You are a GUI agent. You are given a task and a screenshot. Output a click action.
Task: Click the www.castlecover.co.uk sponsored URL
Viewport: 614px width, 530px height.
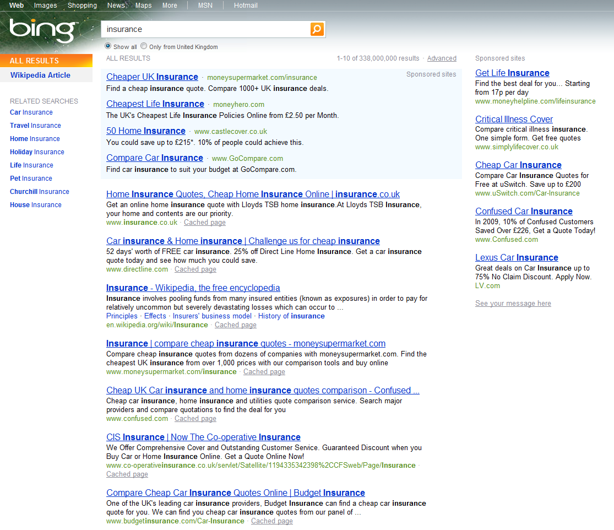pyautogui.click(x=231, y=132)
